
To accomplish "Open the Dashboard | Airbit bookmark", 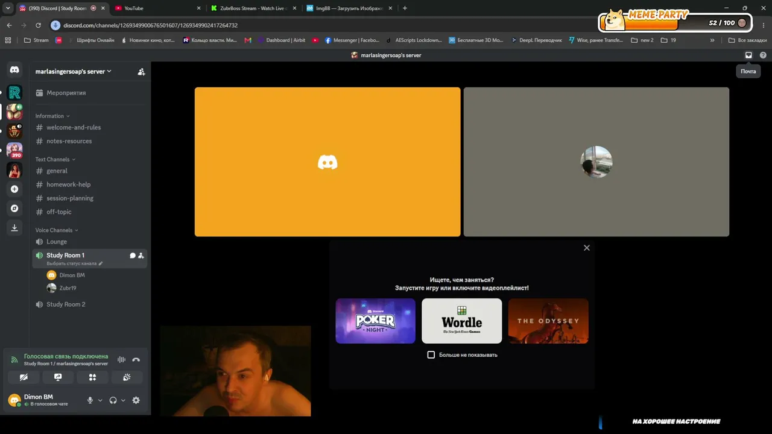I will [281, 40].
